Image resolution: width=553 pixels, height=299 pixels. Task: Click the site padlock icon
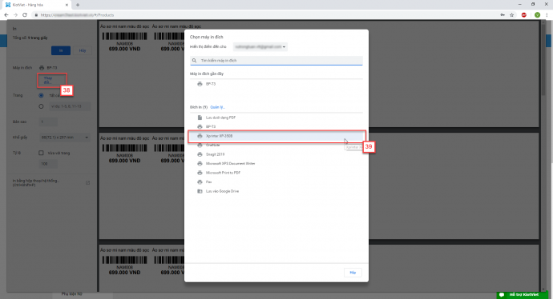(x=36, y=15)
